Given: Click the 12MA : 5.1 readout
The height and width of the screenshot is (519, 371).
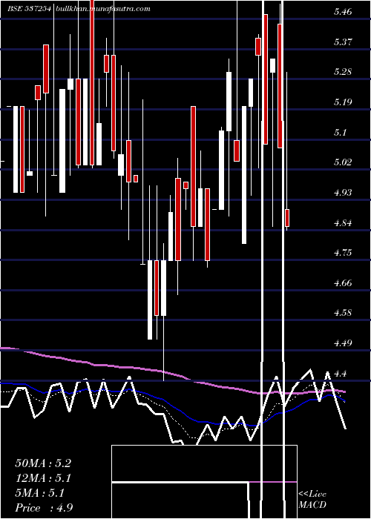Looking at the screenshot, I should click(43, 478).
